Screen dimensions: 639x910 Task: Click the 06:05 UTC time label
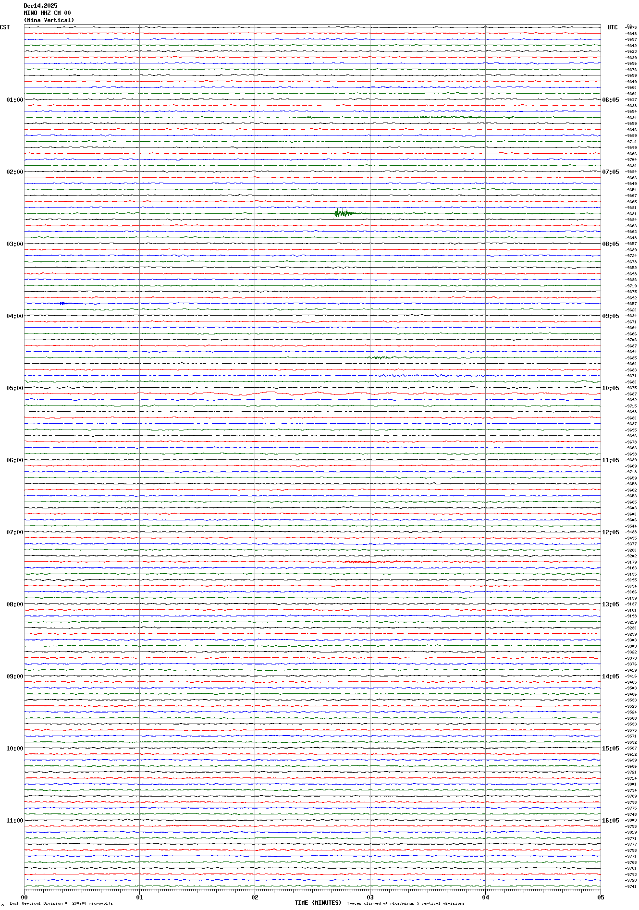click(610, 100)
